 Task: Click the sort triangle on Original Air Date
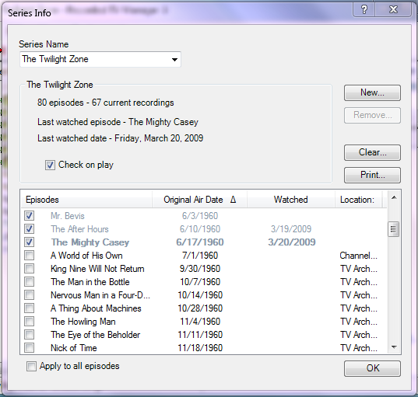coord(233,200)
